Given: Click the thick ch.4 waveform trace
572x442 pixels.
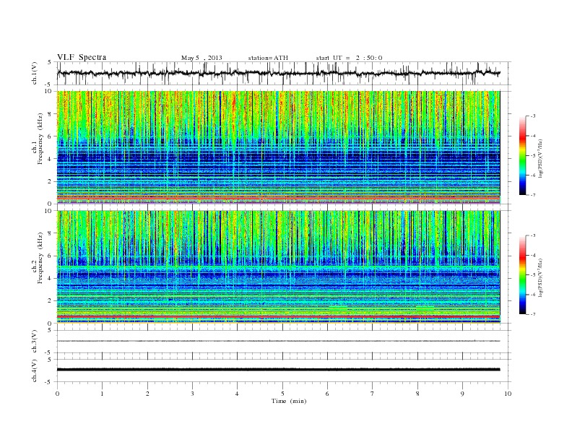Looking at the screenshot, I should (278, 370).
